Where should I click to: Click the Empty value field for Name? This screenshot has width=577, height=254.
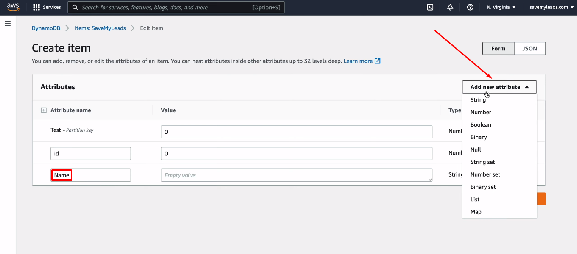point(297,175)
